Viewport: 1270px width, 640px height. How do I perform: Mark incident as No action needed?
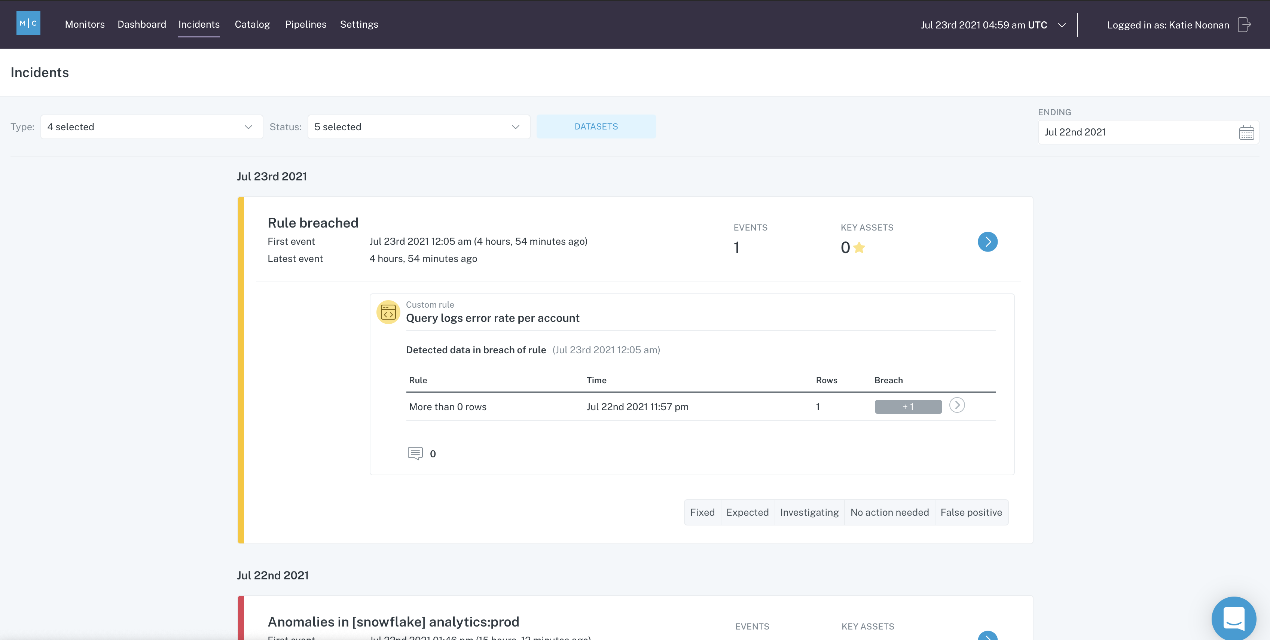point(889,512)
